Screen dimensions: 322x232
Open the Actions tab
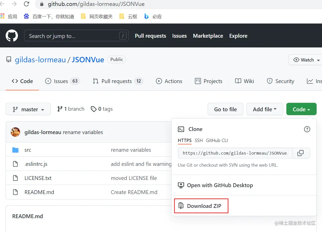(x=169, y=81)
